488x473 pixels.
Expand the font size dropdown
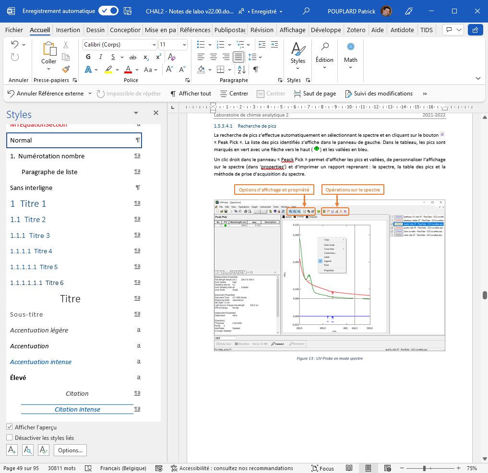point(184,45)
